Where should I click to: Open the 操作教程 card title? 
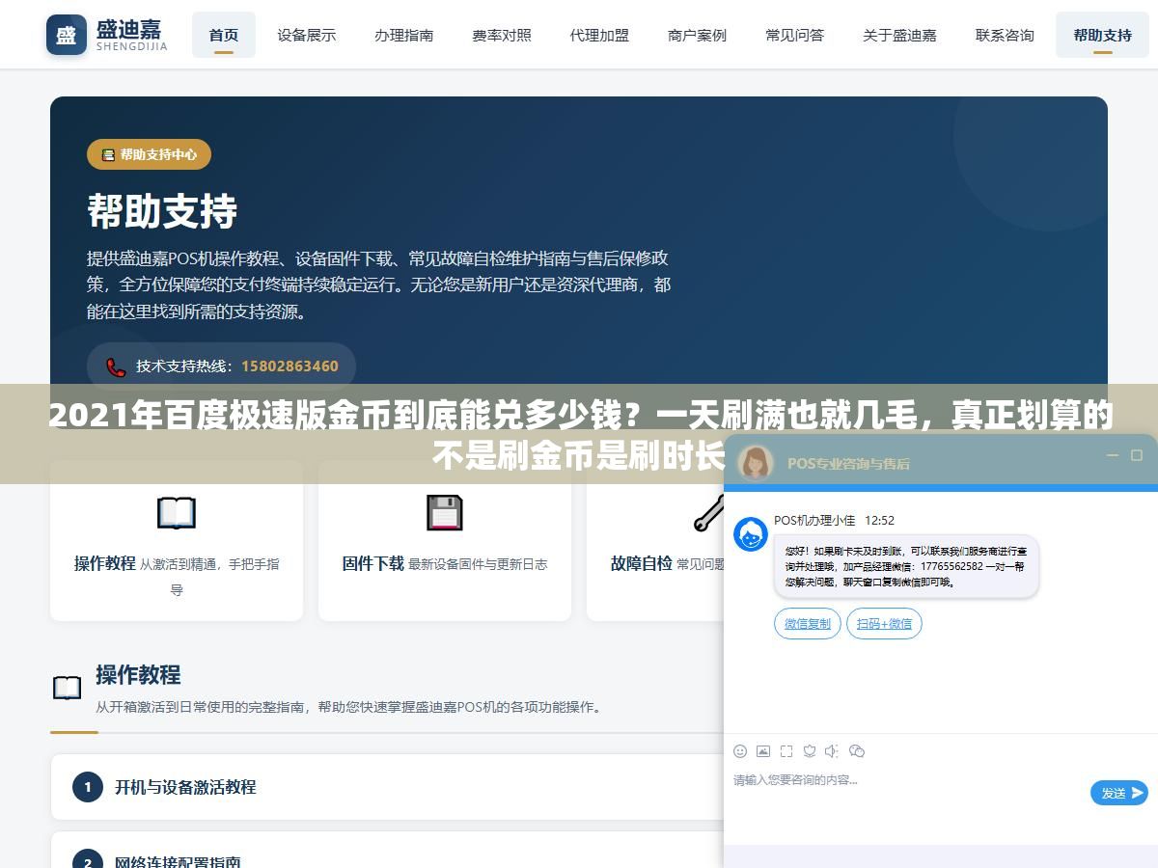pos(105,563)
